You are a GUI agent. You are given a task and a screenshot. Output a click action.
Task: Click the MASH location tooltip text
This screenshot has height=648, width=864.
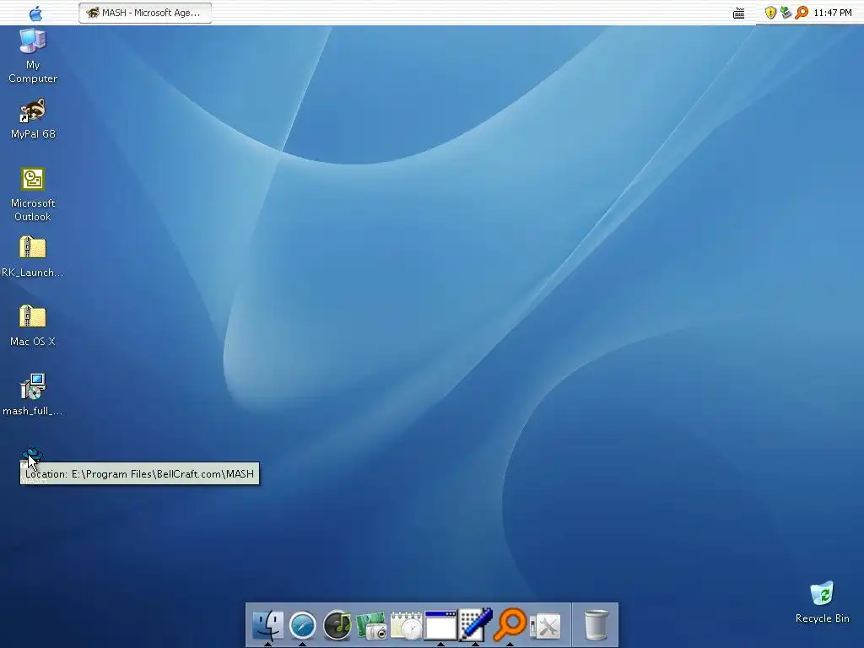139,474
